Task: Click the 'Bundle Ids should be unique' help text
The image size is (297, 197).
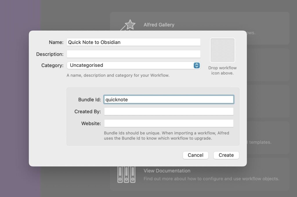Action: point(166,136)
